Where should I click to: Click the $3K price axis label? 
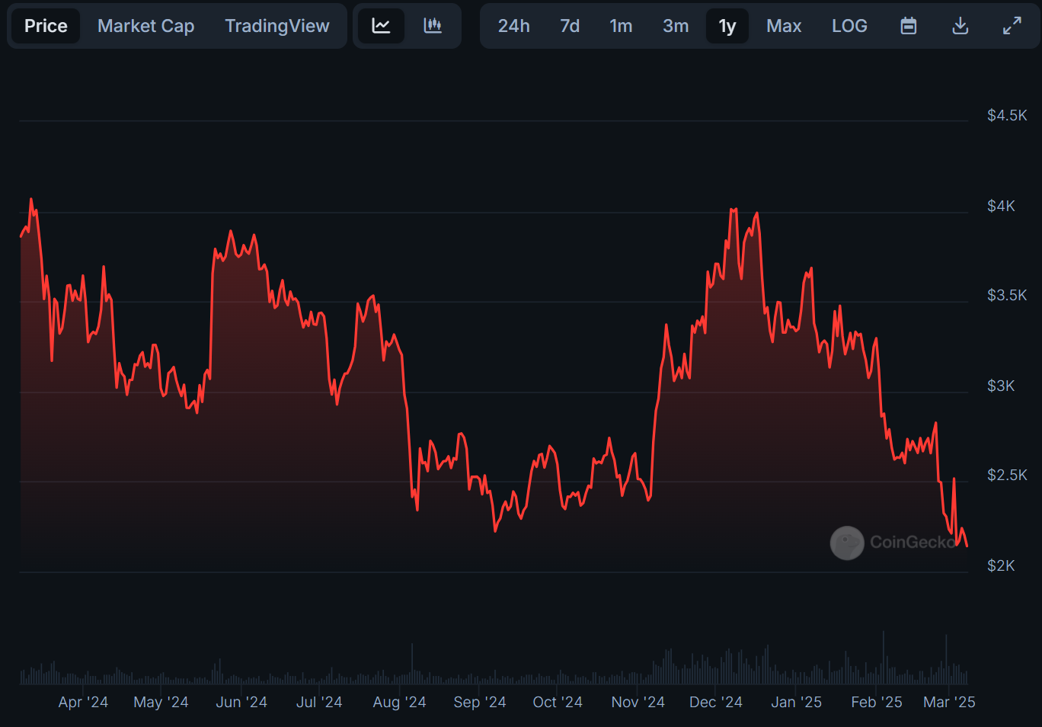pos(1001,386)
